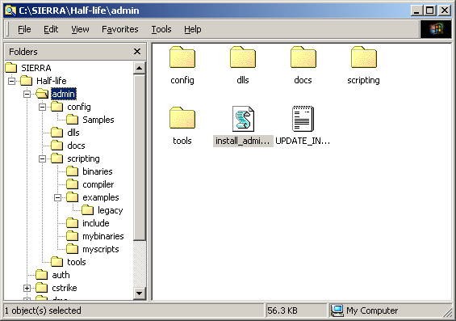Image resolution: width=456 pixels, height=321 pixels.
Task: Select examples label in the folder tree
Action: (101, 197)
